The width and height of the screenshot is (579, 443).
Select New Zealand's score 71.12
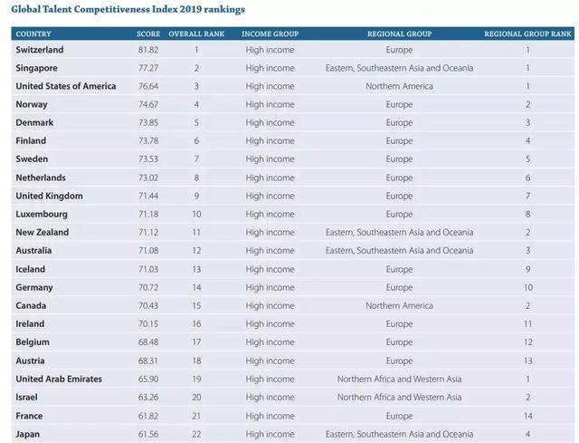click(147, 232)
